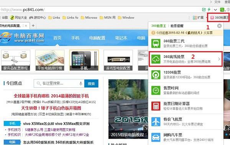Open the 2015组装电脑教程 banner image
230x145 pixels.
point(128,109)
